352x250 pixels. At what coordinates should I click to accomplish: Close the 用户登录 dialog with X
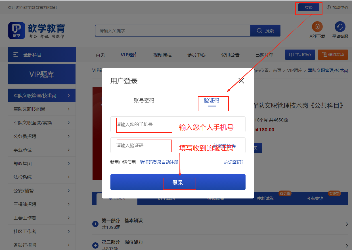pos(241,81)
